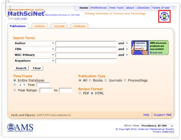Choose All publication type
The width and height of the screenshot is (181, 140).
point(80,80)
